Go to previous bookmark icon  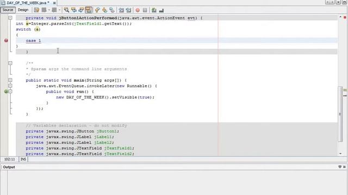[x=97, y=10]
